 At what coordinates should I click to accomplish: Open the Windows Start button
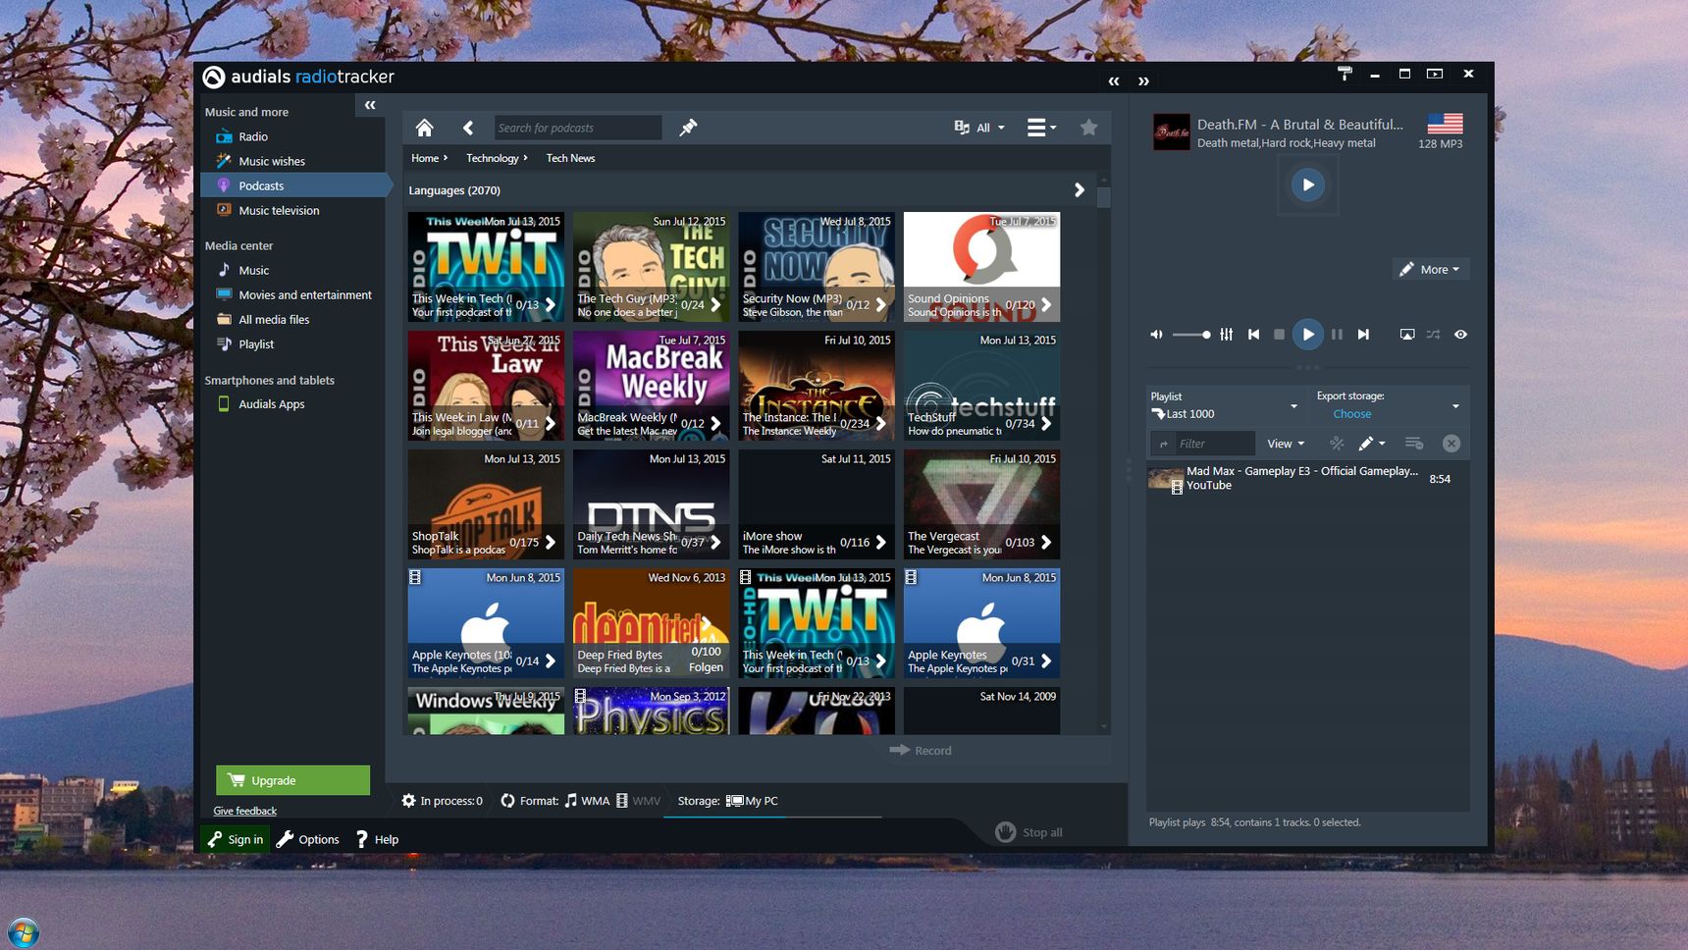(x=23, y=932)
